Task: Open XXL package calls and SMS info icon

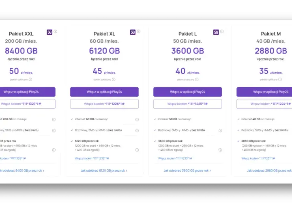Action: click(54, 130)
